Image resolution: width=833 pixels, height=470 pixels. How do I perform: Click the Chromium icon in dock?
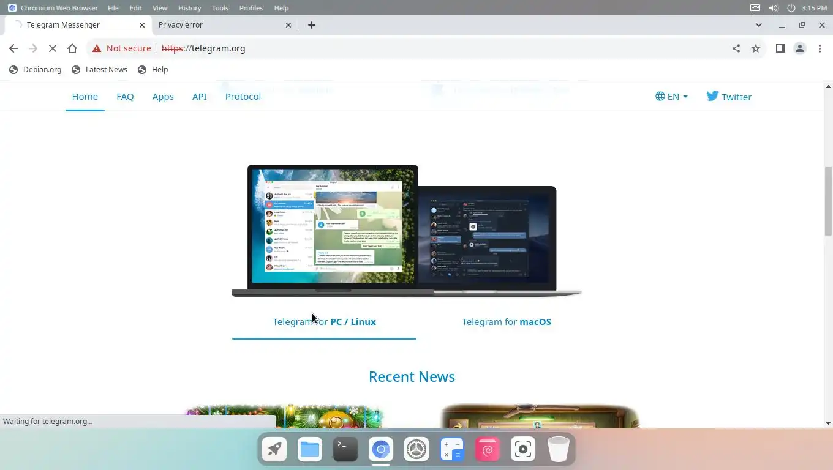point(381,450)
